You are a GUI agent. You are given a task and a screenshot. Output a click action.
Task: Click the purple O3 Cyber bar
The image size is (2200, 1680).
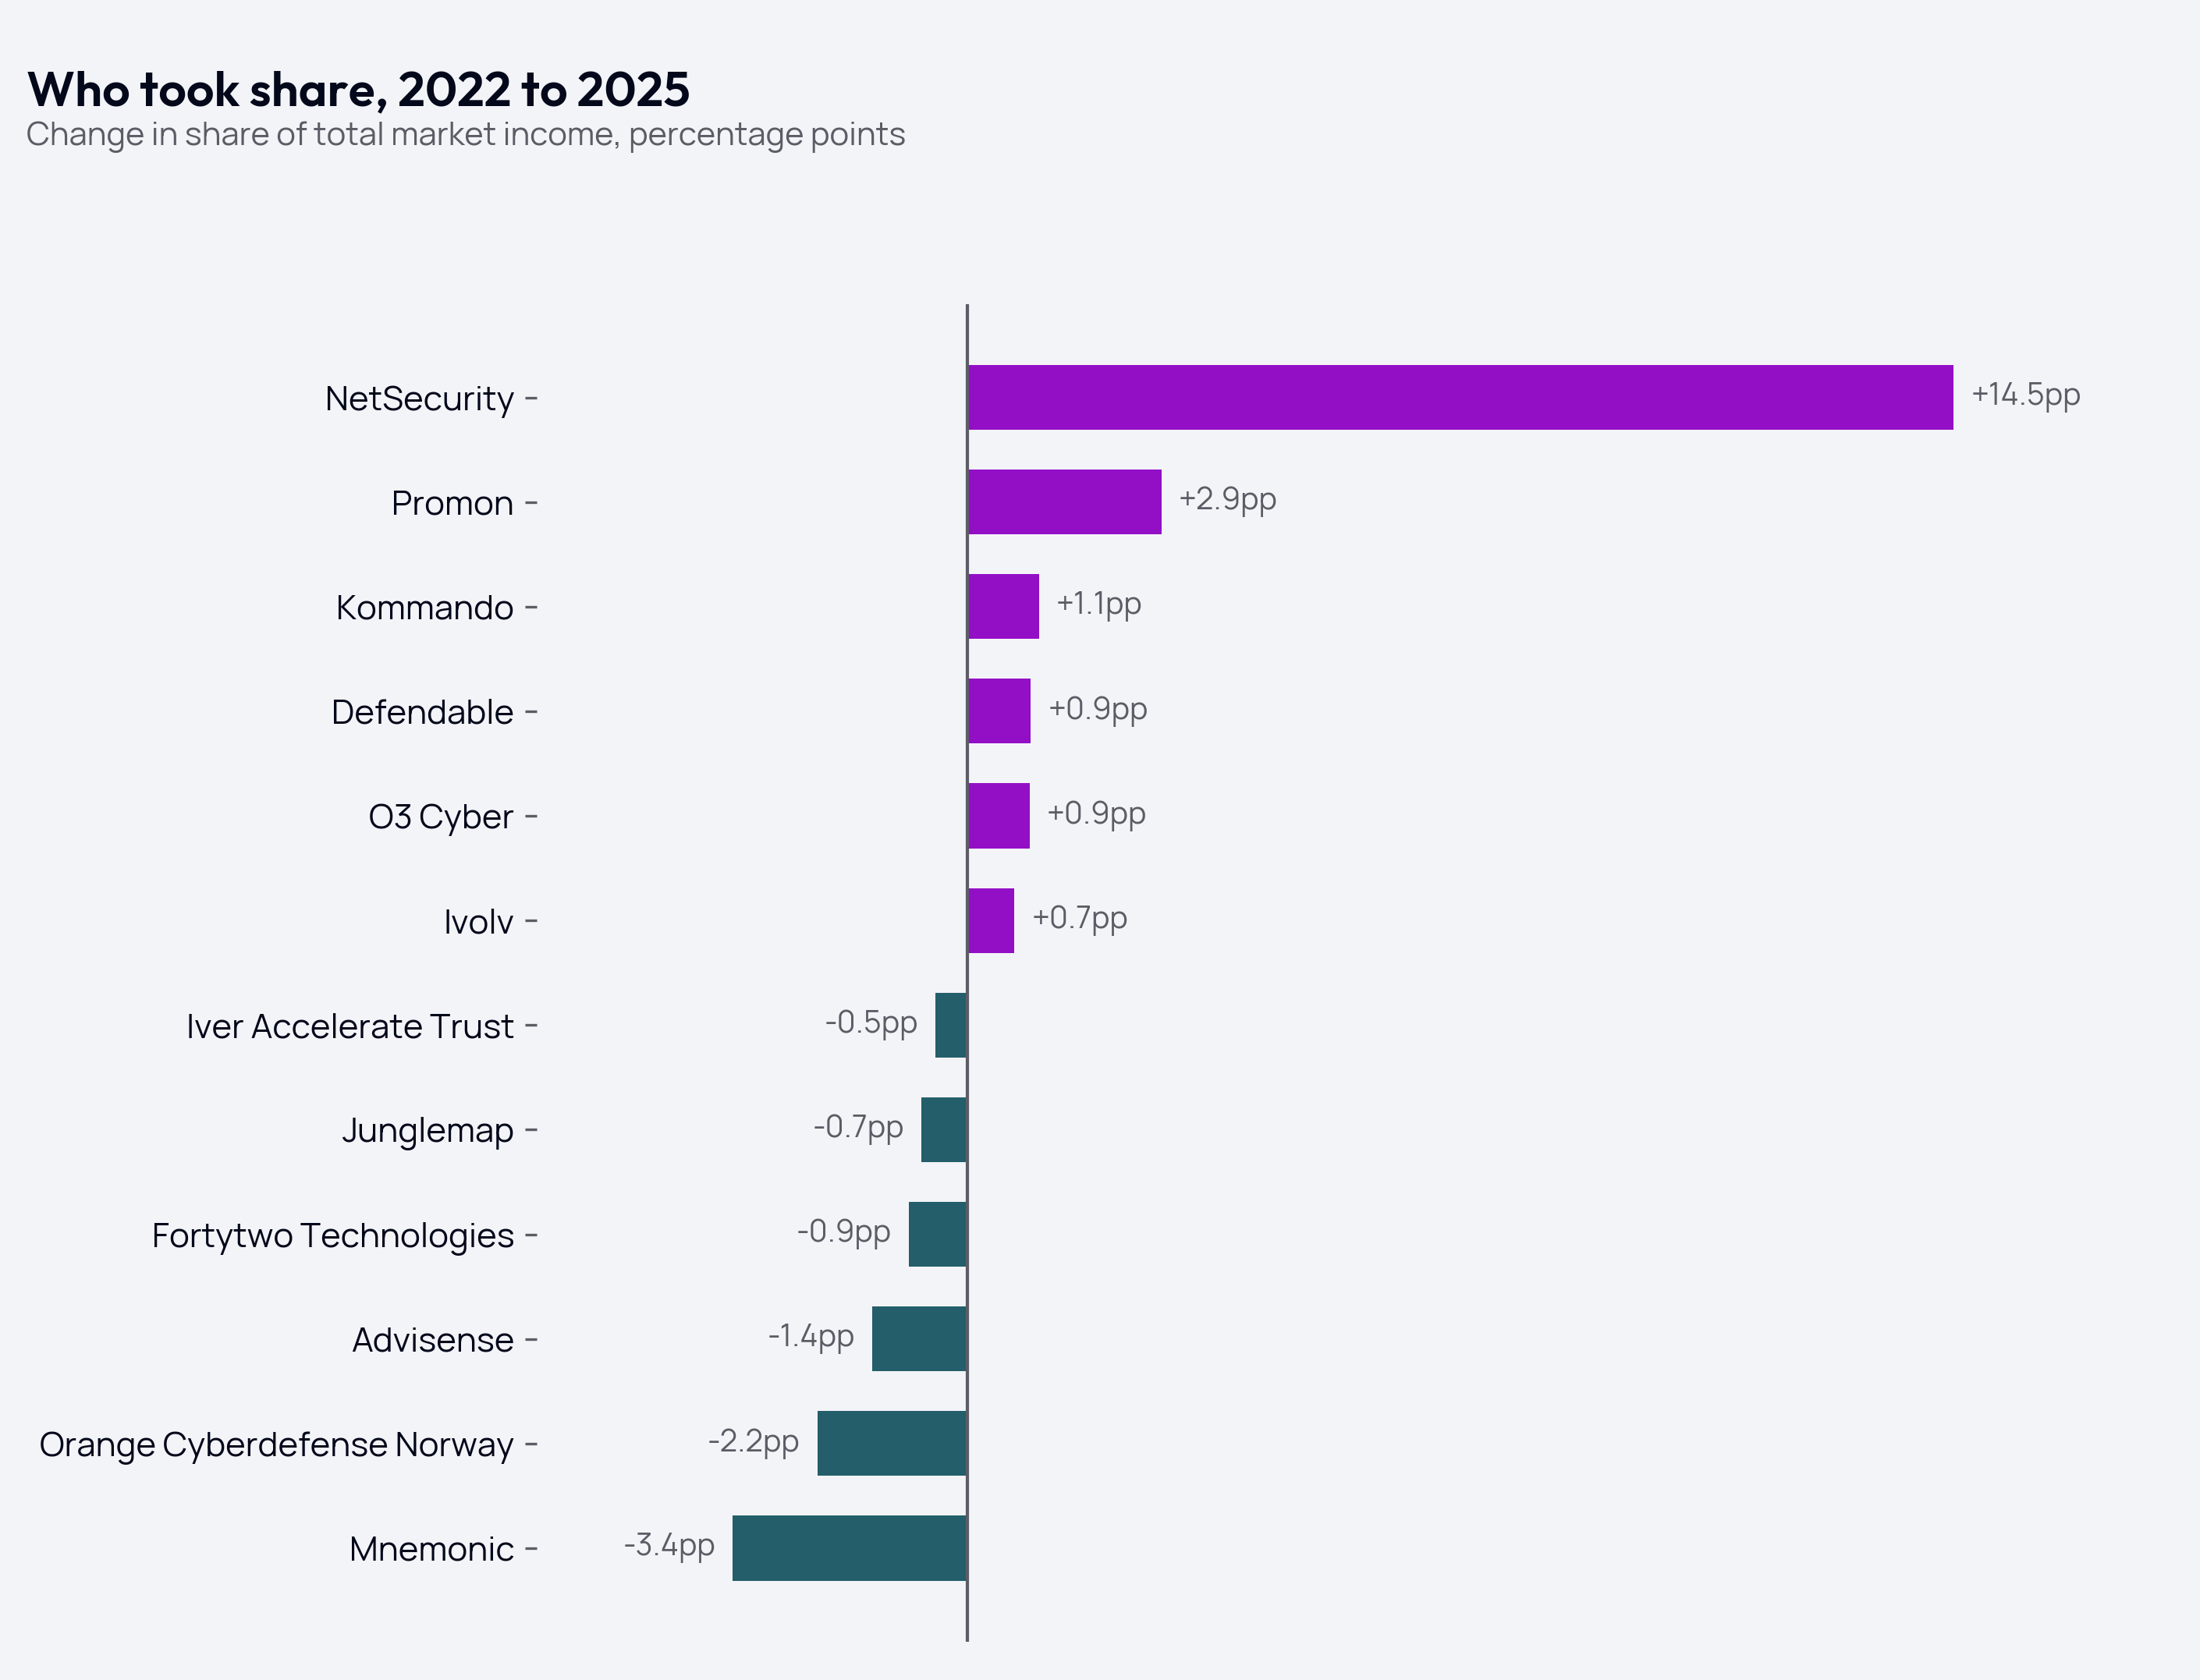999,816
